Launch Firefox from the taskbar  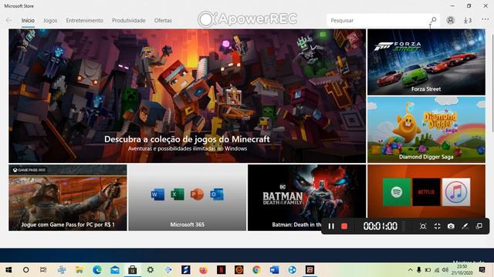pos(203,270)
